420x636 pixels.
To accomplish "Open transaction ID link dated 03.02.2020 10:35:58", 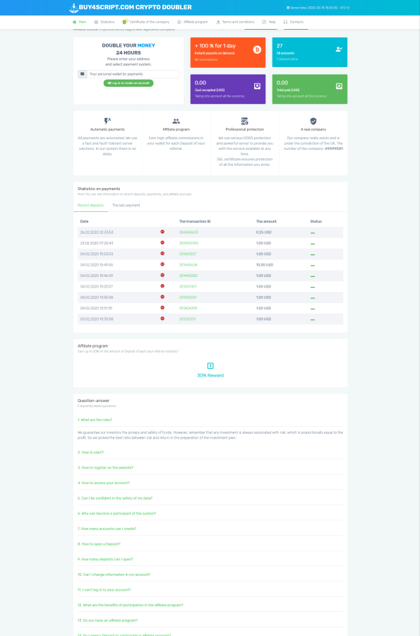I will click(188, 319).
